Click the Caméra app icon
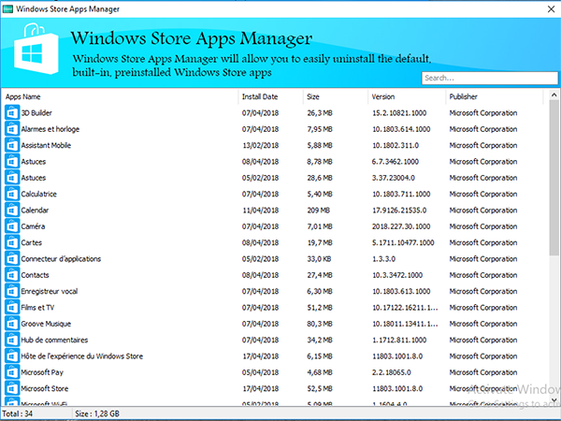 point(12,226)
